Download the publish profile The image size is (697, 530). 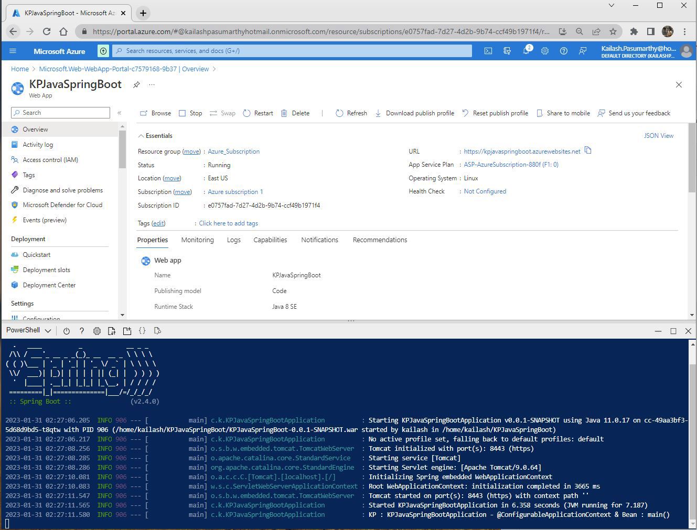pos(414,113)
